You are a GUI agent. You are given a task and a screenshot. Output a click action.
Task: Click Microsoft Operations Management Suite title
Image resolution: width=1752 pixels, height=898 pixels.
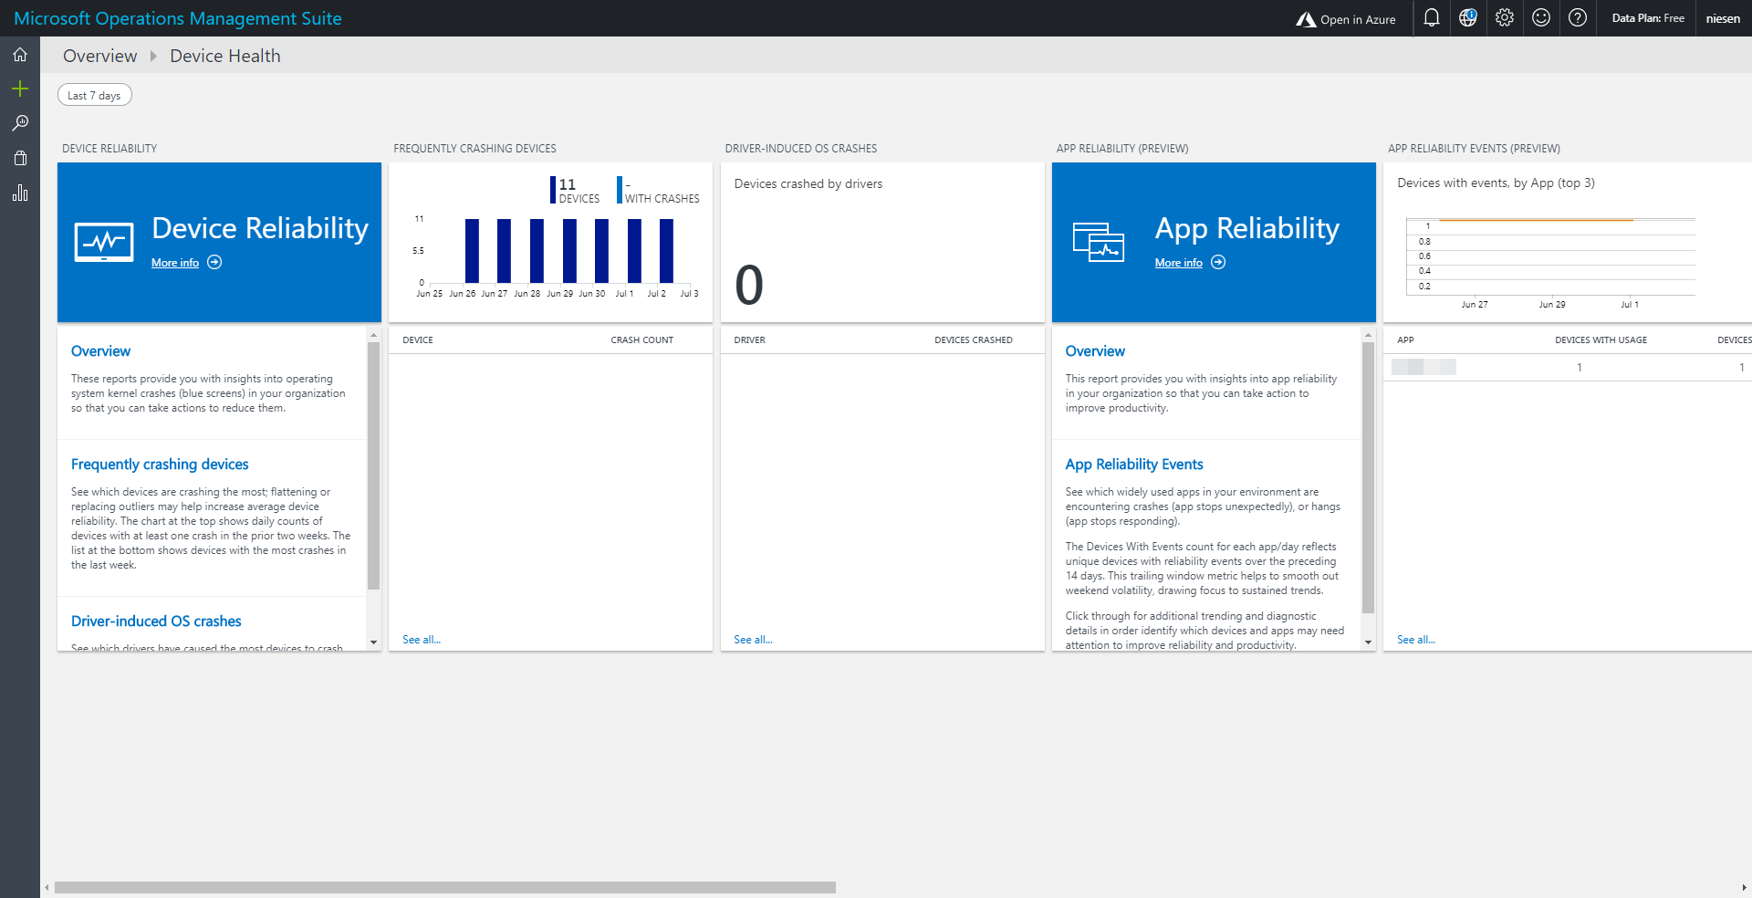coord(178,18)
